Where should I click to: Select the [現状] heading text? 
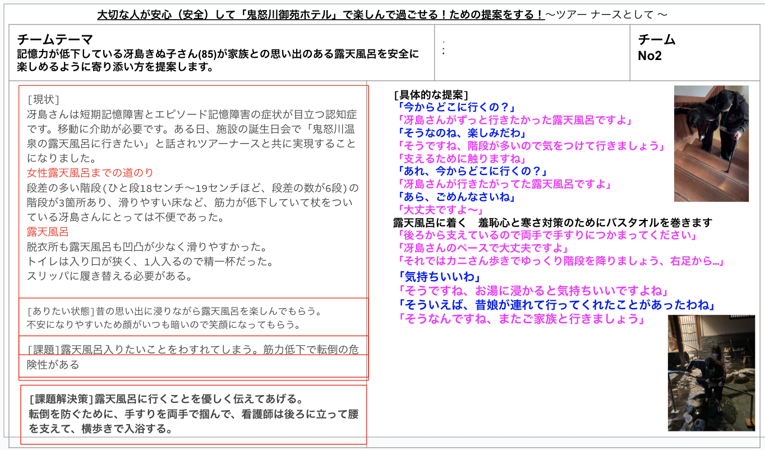43,99
